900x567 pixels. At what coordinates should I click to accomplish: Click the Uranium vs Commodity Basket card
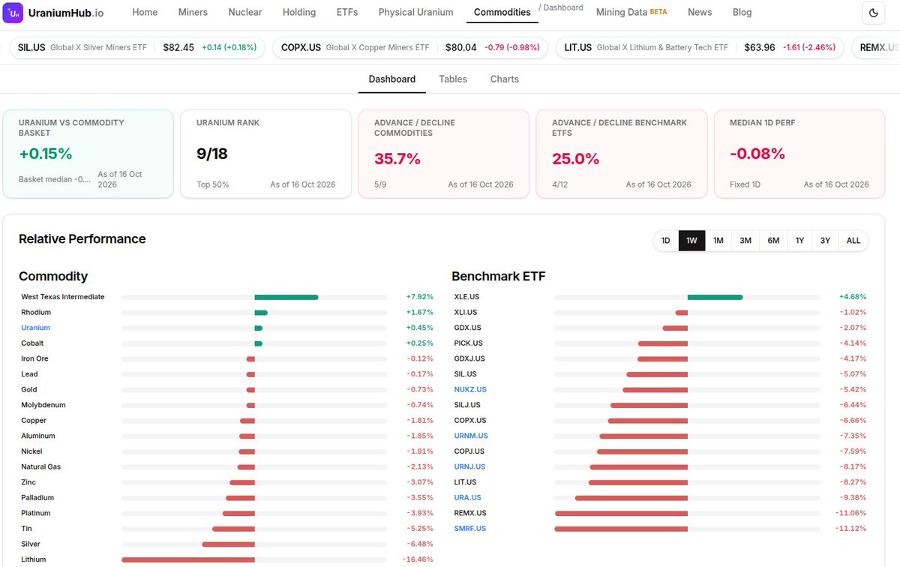coord(88,154)
